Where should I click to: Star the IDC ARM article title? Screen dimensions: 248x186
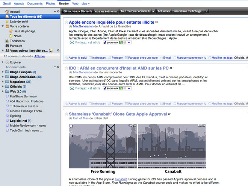(67, 68)
